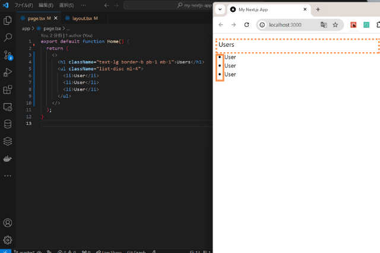380x253 pixels.
Task: Click the browser back arrow
Action: pyautogui.click(x=221, y=25)
